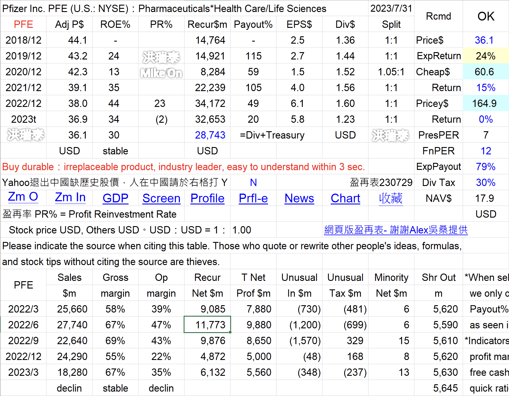Image resolution: width=509 pixels, height=396 pixels.
Task: Open the News link
Action: point(299,199)
